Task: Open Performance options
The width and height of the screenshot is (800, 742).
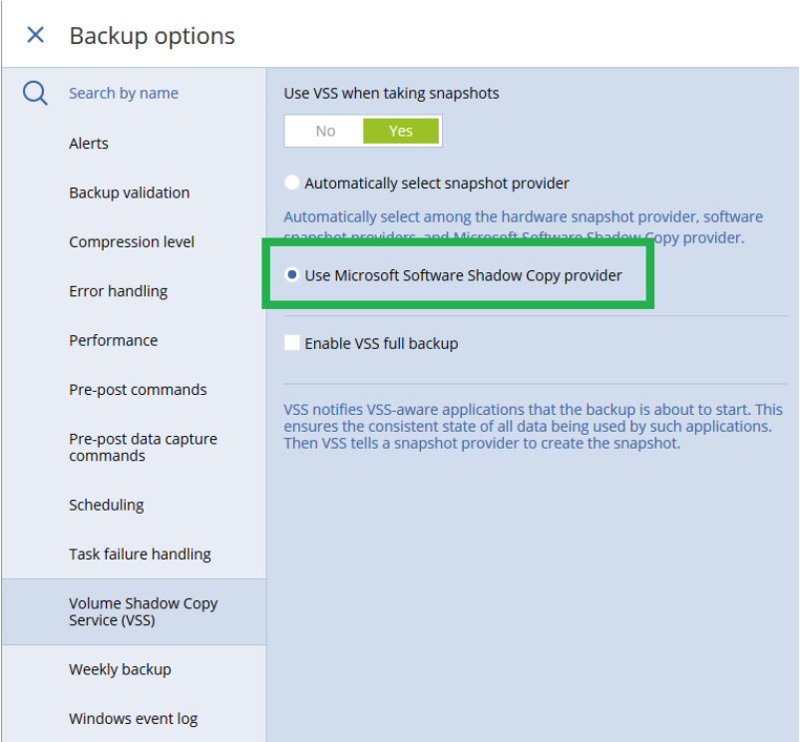Action: click(113, 340)
